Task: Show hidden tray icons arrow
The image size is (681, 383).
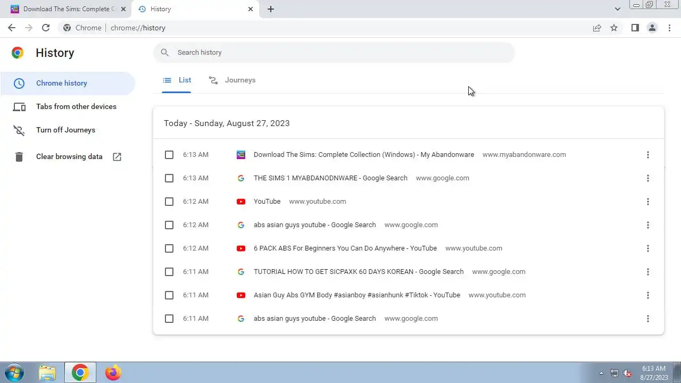Action: (602, 373)
